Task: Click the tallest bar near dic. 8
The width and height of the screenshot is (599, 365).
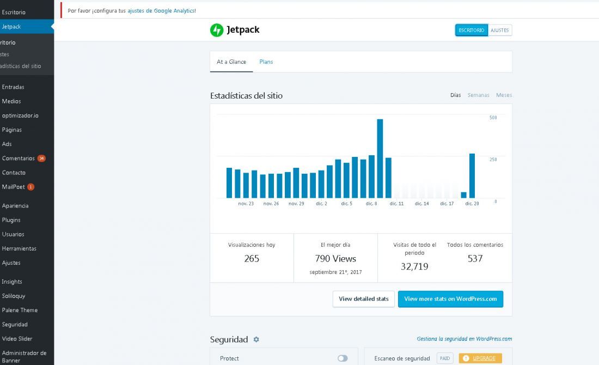Action: (380, 159)
